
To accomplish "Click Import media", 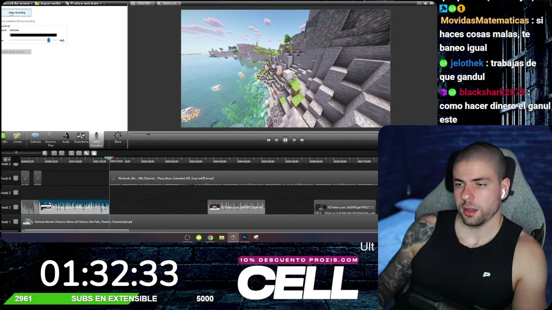I will tap(48, 3).
